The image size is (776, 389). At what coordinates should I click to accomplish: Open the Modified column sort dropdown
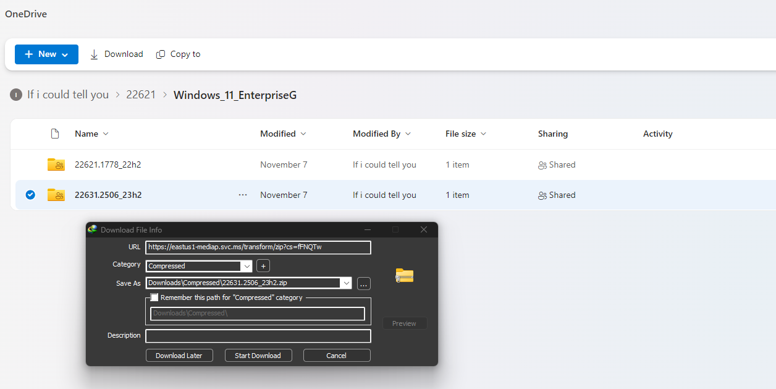pyautogui.click(x=283, y=134)
